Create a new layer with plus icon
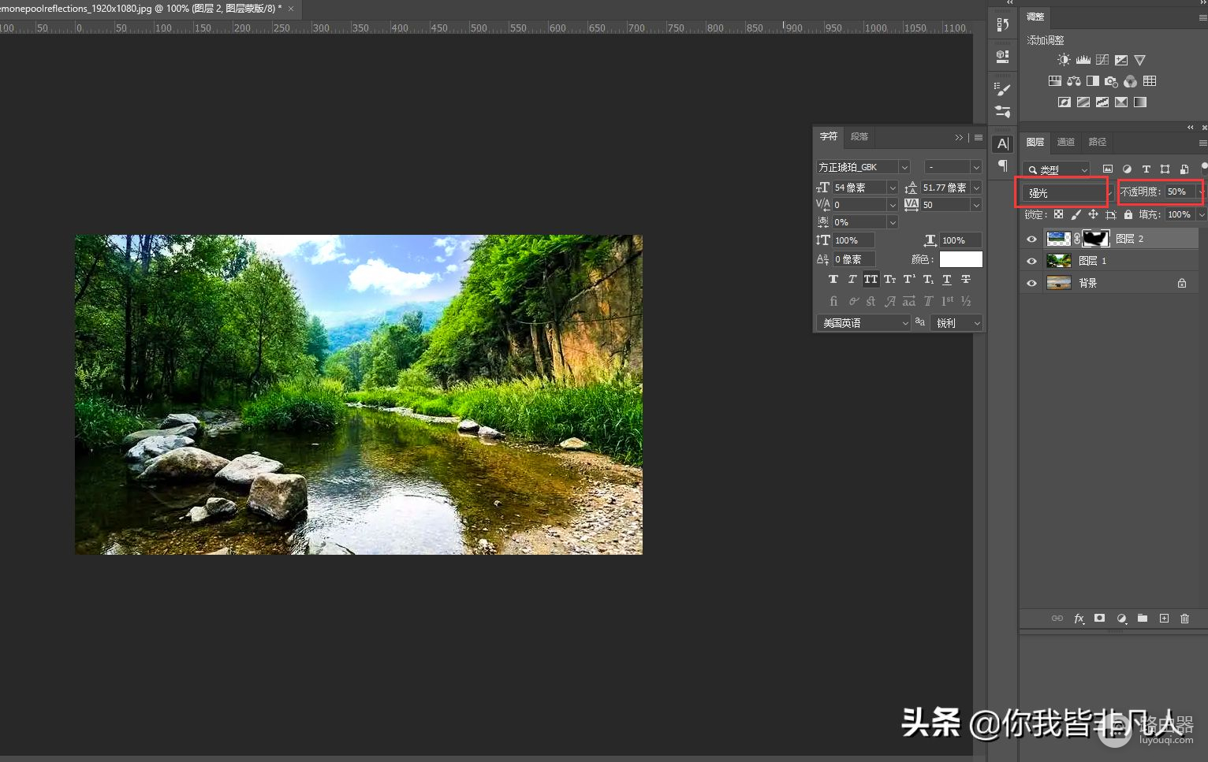The height and width of the screenshot is (762, 1208). pyautogui.click(x=1164, y=619)
